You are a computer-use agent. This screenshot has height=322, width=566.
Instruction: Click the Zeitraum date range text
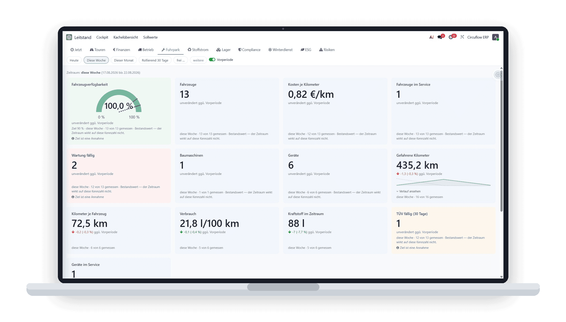pyautogui.click(x=103, y=73)
